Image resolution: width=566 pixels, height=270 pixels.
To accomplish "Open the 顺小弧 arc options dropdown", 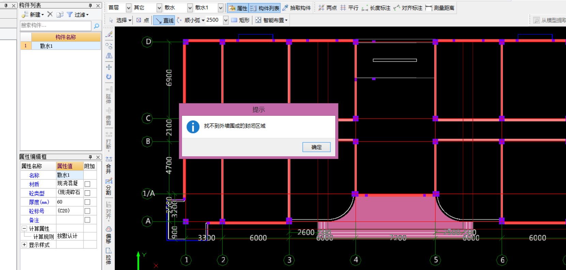I will pos(191,20).
